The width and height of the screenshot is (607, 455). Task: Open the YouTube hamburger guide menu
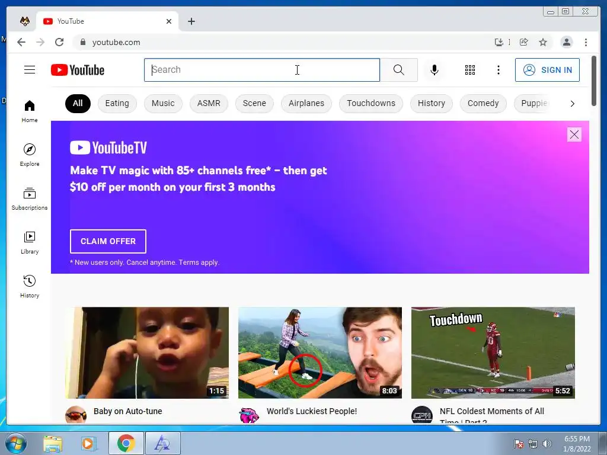click(30, 70)
